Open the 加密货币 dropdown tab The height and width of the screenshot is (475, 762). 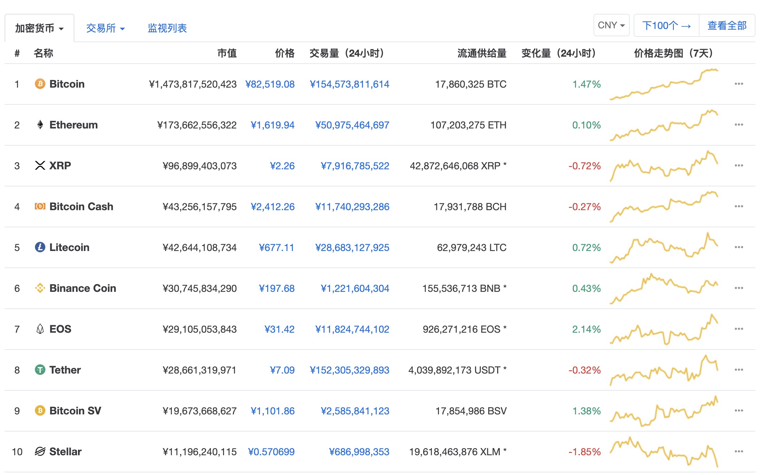[x=39, y=28]
